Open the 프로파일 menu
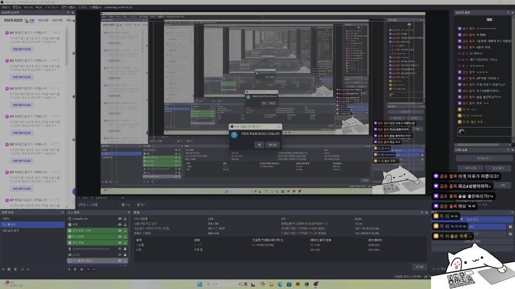Viewport: 515px width, 289px height. (51, 7)
